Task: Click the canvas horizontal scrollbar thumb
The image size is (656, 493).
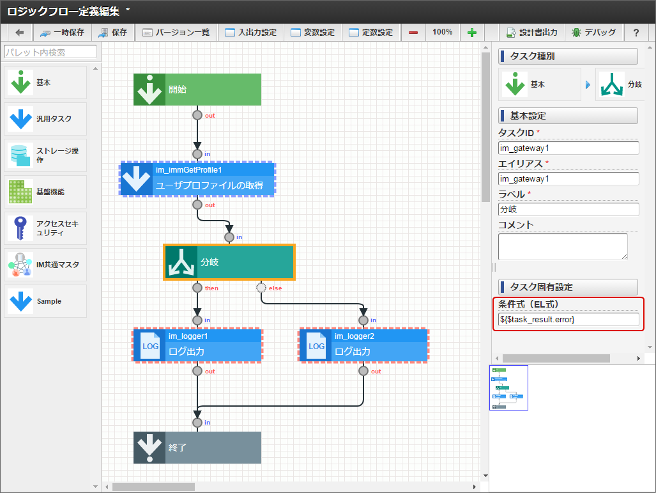Action: point(153,487)
